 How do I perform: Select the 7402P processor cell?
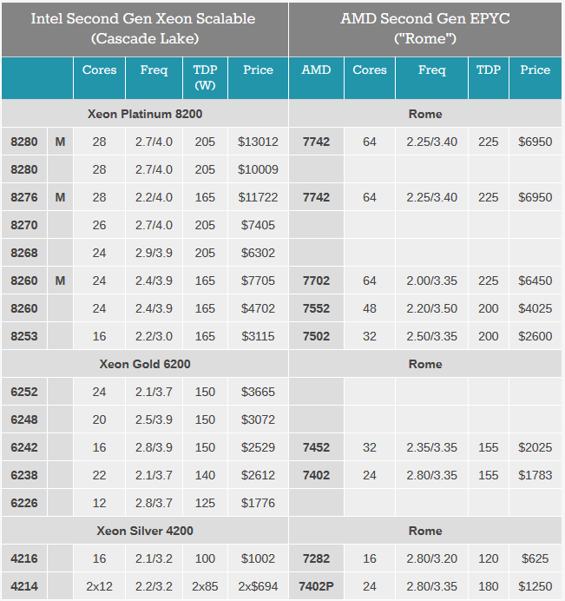(316, 586)
